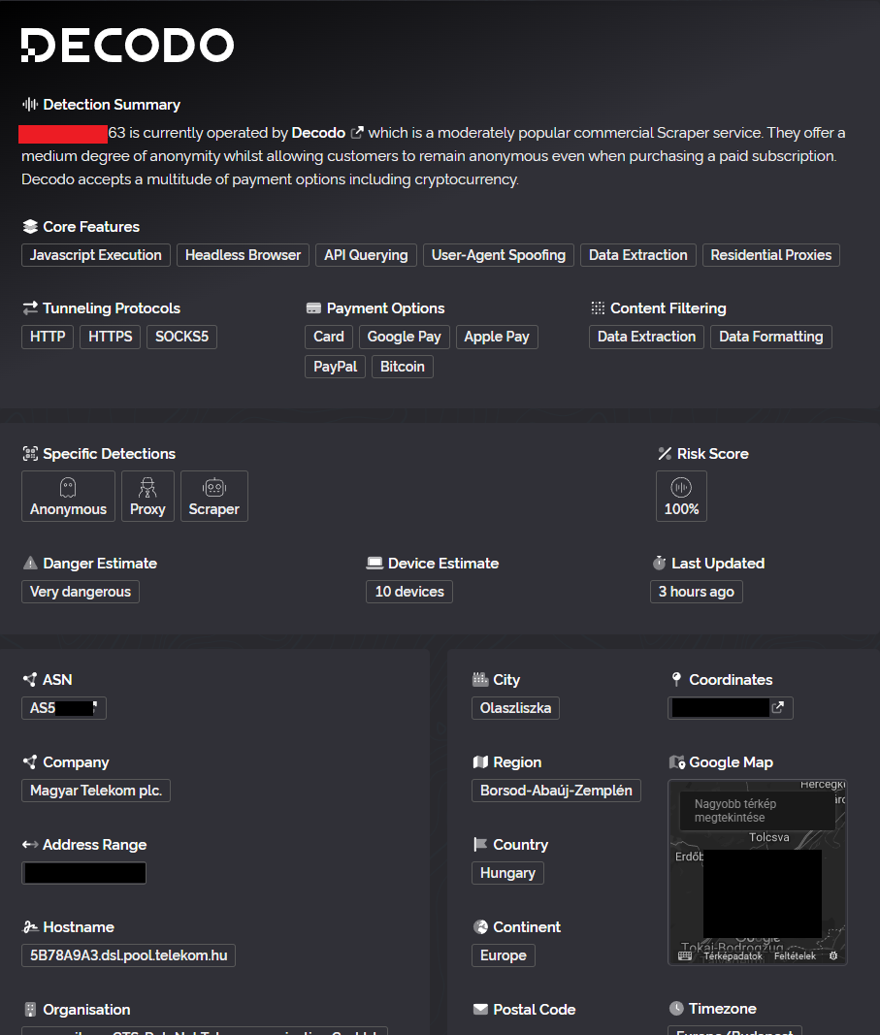The image size is (880, 1035).
Task: Open the Térképadatok link on map
Action: click(x=733, y=955)
